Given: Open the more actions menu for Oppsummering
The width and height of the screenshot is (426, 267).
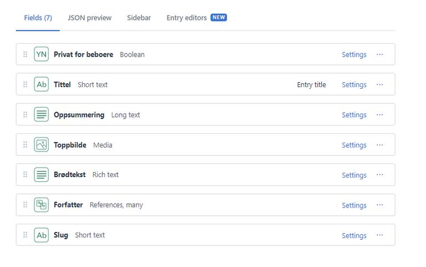Looking at the screenshot, I should (380, 115).
